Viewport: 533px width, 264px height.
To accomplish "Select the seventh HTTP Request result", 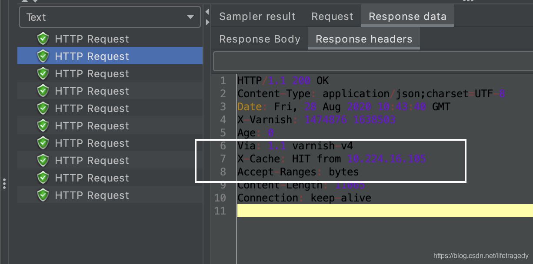I will point(92,143).
